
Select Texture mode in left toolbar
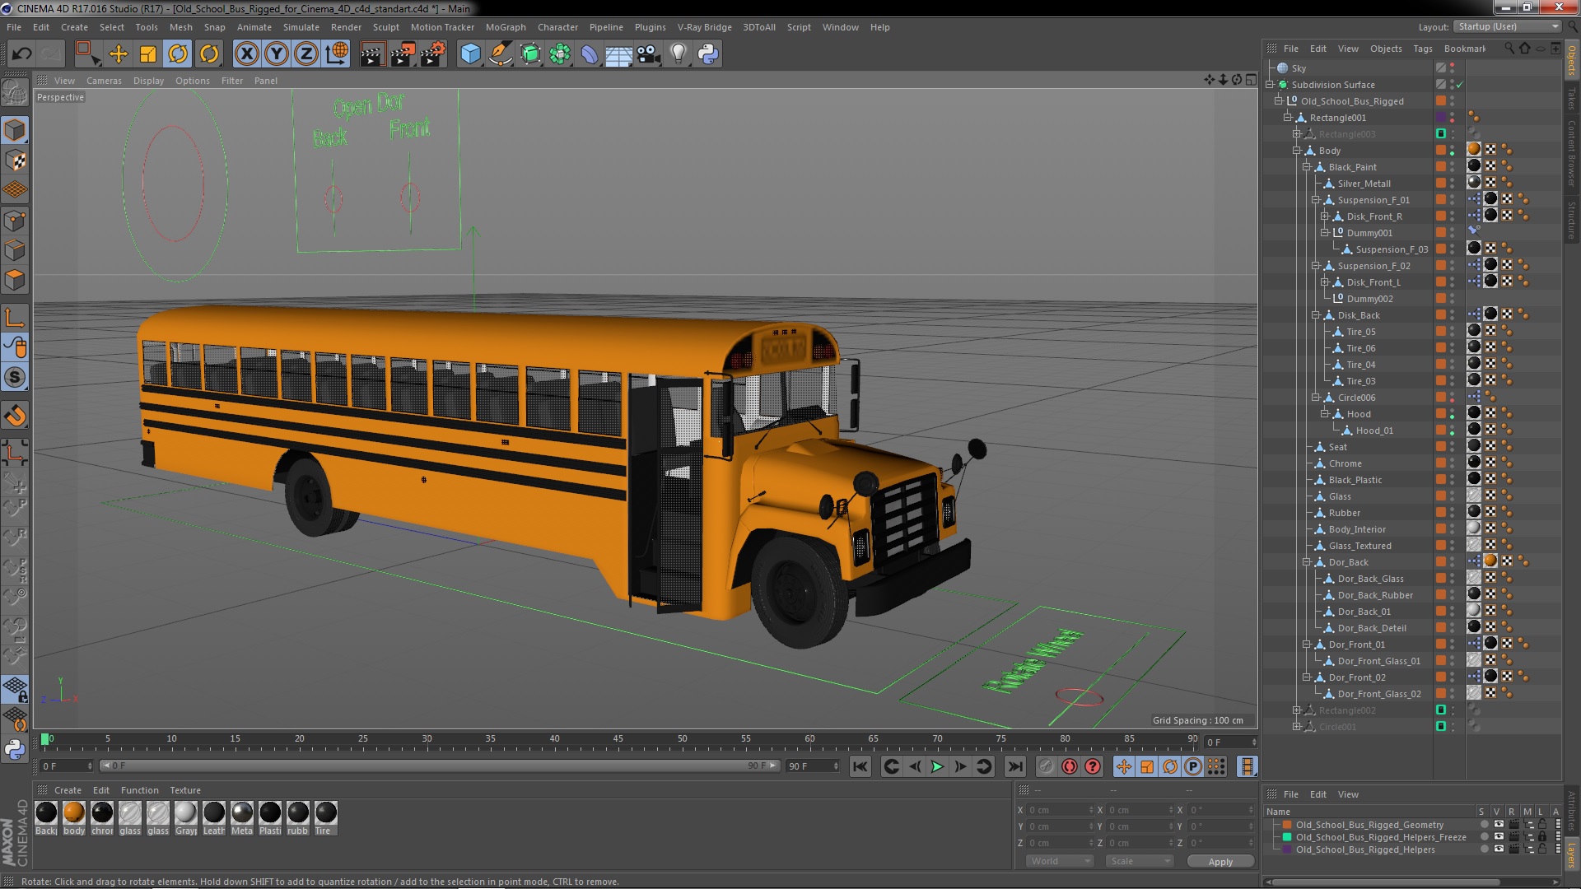pos(15,161)
